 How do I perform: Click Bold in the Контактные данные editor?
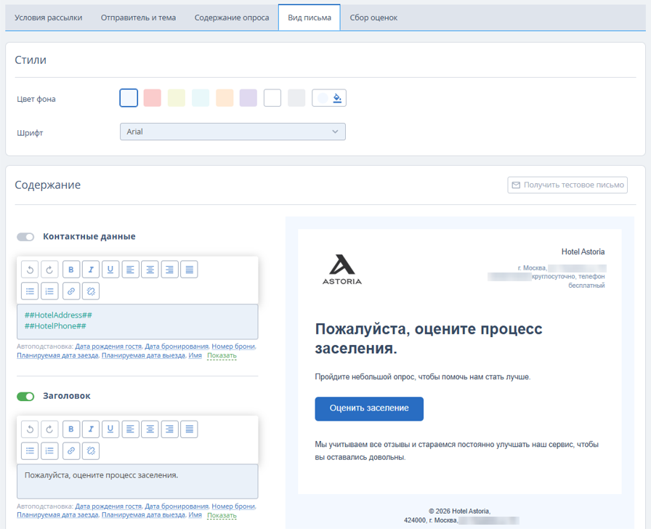[x=71, y=270]
